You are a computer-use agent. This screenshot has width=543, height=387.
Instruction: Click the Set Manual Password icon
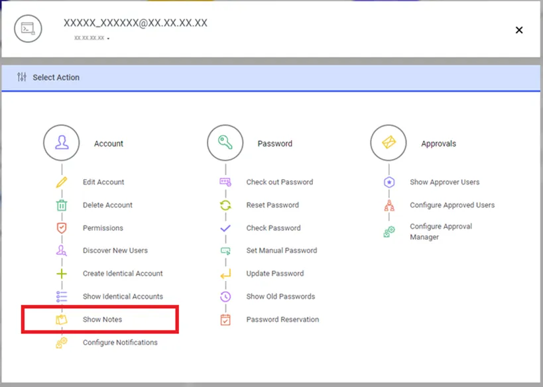[x=225, y=250]
